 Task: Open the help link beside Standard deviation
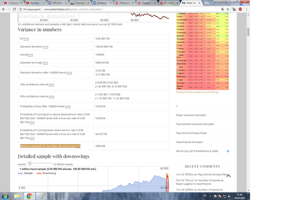(x=46, y=47)
